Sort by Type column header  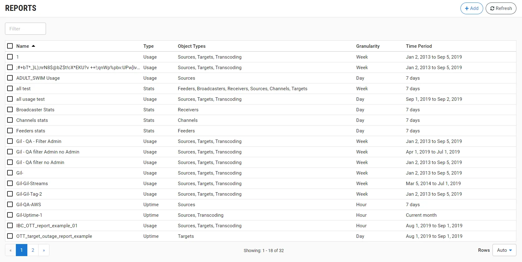[149, 46]
